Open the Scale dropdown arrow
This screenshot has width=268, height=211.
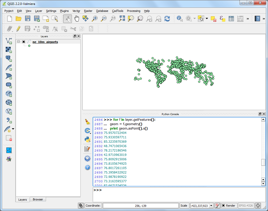pos(211,206)
